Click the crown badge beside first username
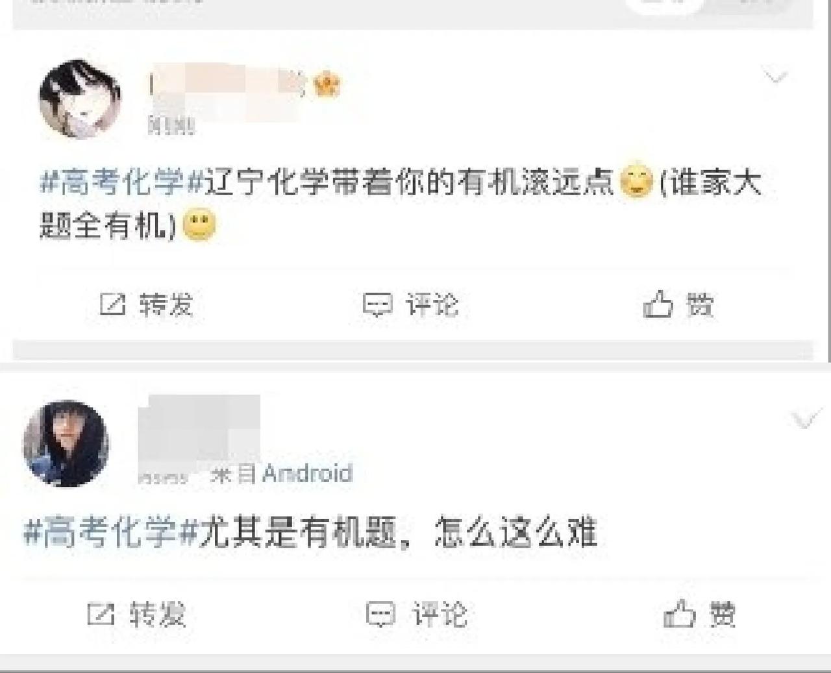 pyautogui.click(x=327, y=85)
